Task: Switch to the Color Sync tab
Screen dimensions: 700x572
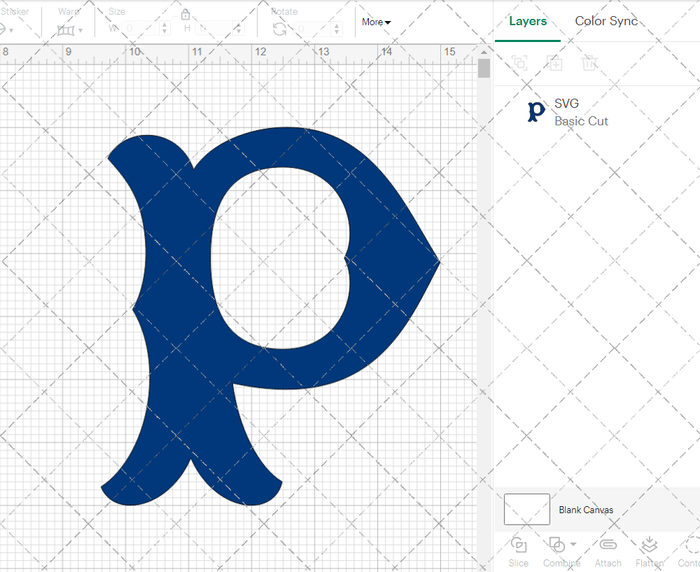Action: click(x=606, y=21)
